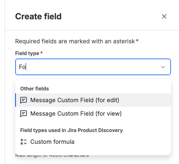Close the Create field panel

[x=164, y=16]
